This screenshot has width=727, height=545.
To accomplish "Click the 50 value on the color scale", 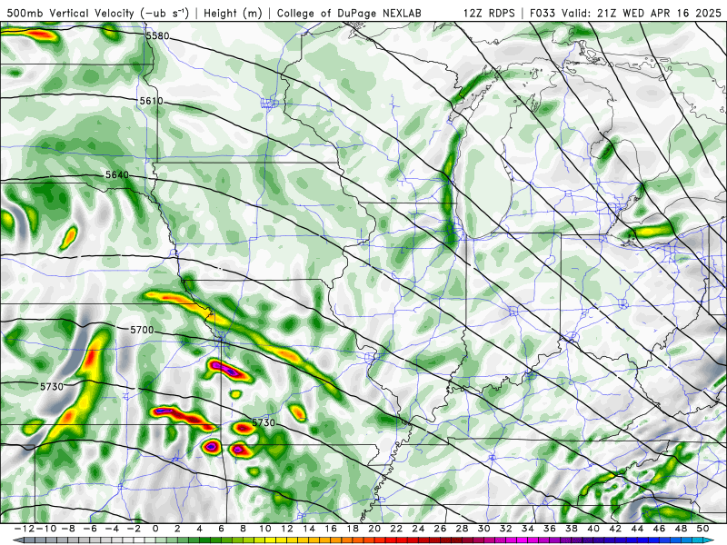I will (702, 529).
